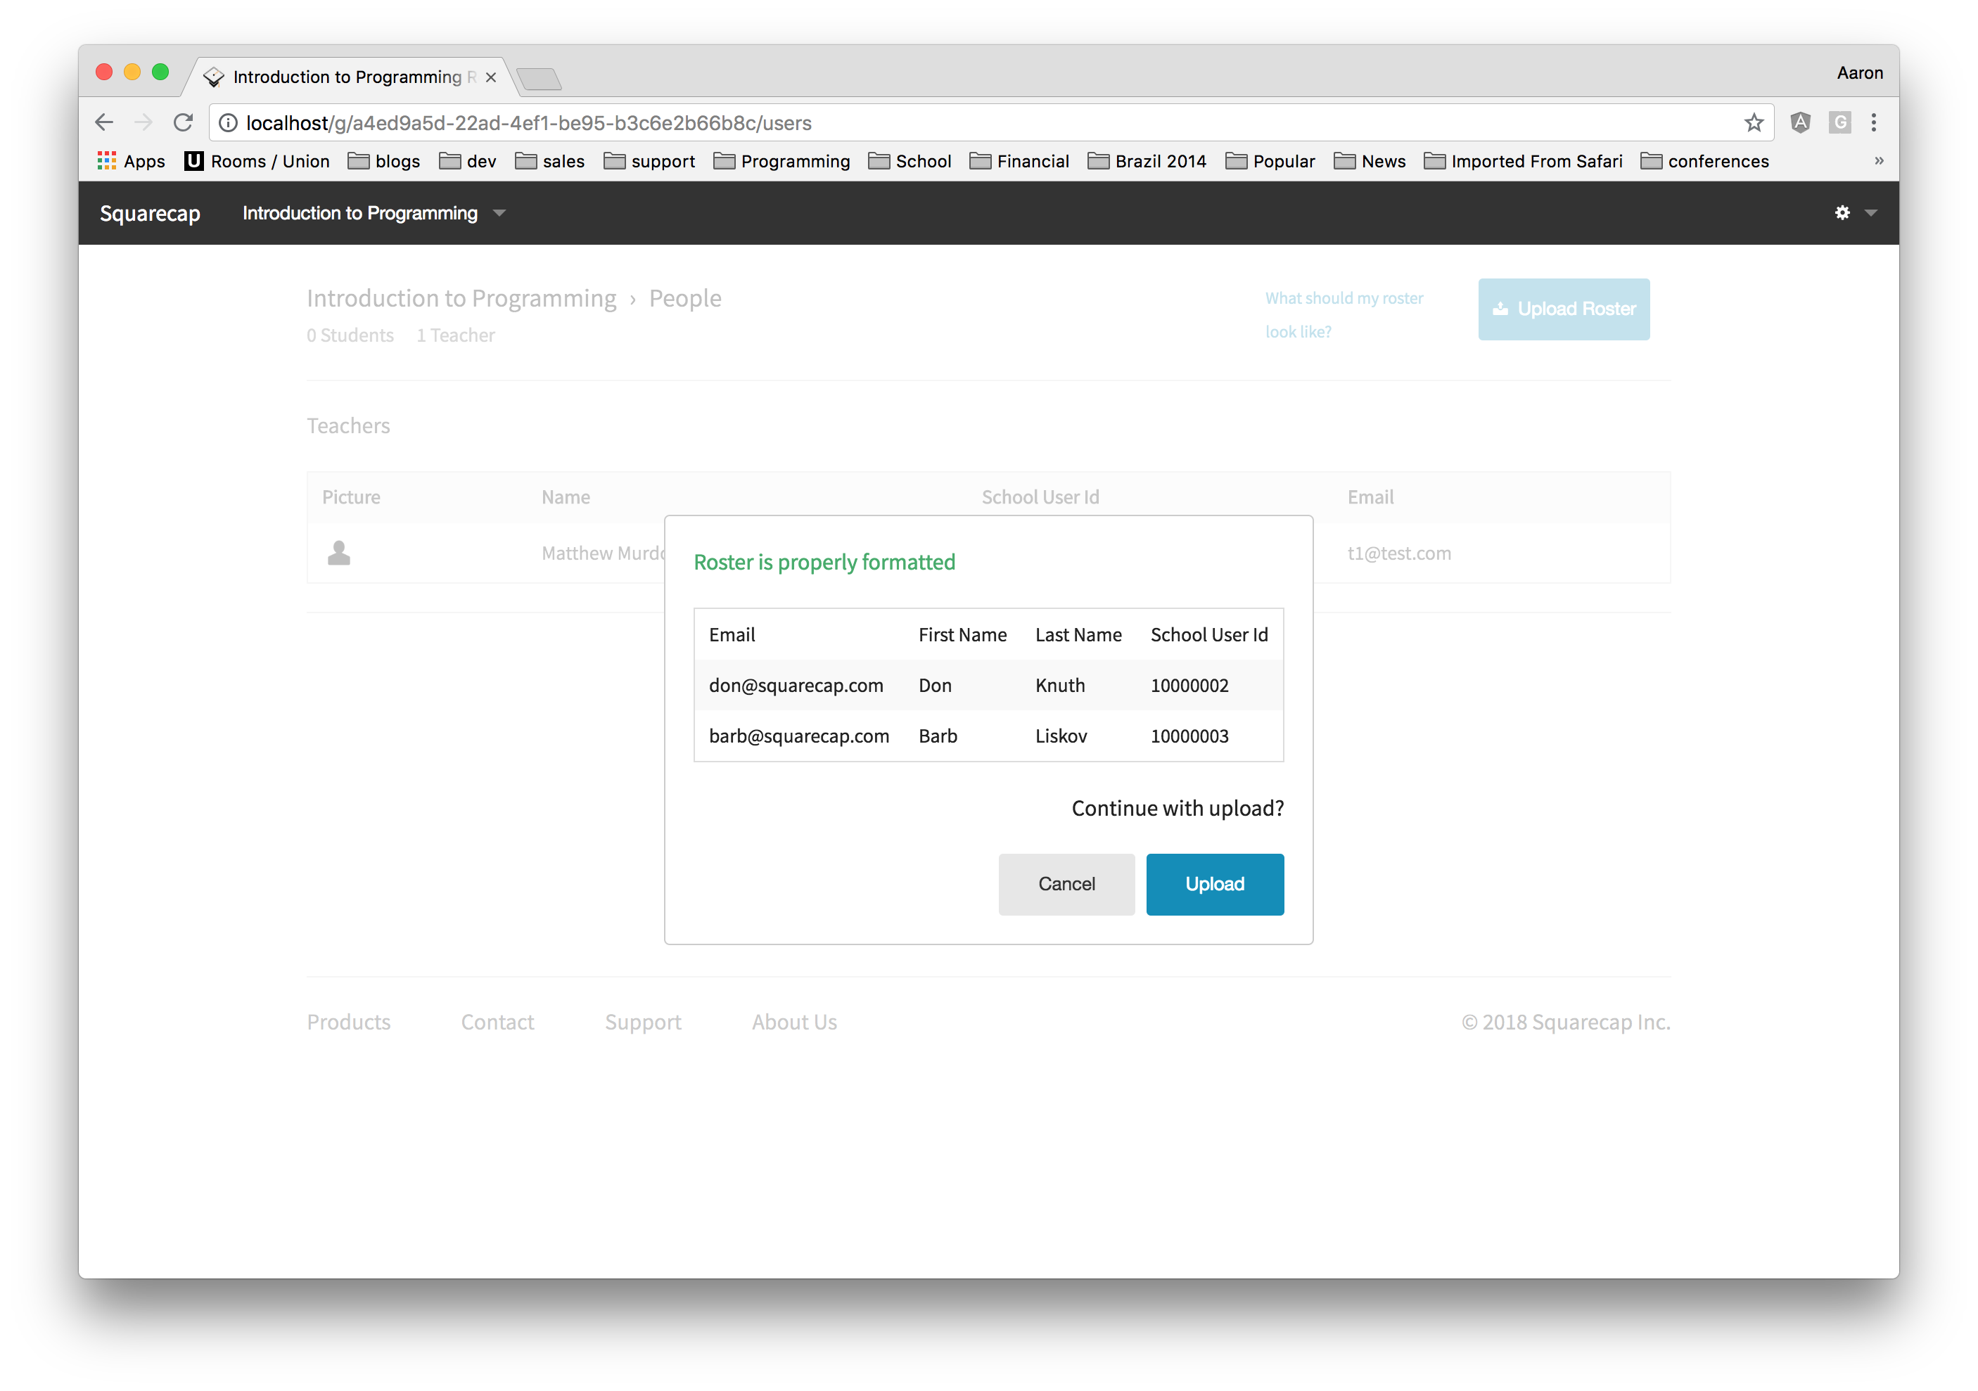1978x1391 pixels.
Task: Click the settings gear icon
Action: (x=1842, y=213)
